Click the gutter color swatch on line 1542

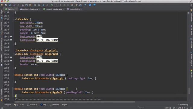click(x=11, y=40)
